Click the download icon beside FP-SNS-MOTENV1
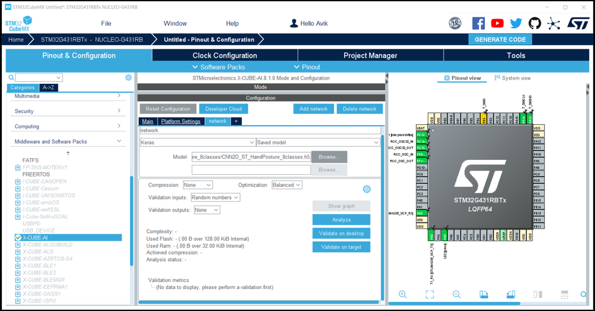Screen dimensions: 595x311 (x=18, y=168)
